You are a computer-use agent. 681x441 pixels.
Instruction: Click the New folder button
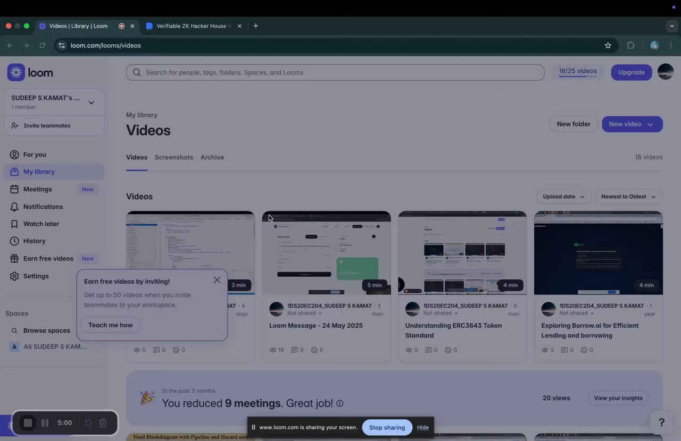pos(574,124)
